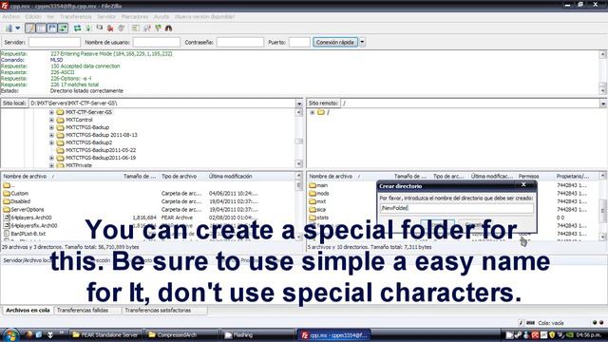Viewport: 608px width, 342px height.
Task: Open the Site Manager icon in toolbar
Action: pos(9,28)
